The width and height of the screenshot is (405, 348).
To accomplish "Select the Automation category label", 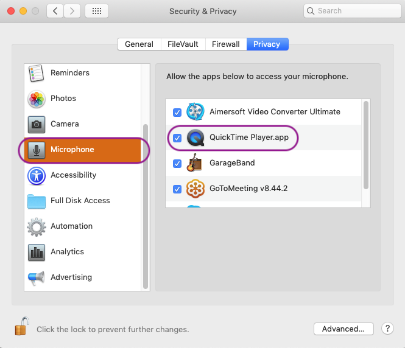I will tap(71, 226).
